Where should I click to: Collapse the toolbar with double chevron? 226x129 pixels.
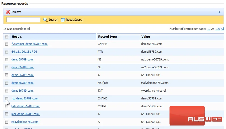pos(219,12)
